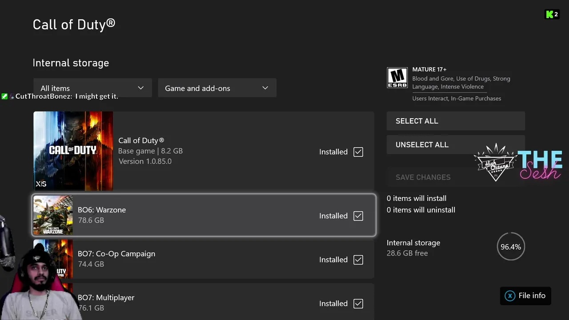The image size is (569, 320).
Task: Click the Call of Duty cover art thumbnail
Action: pyautogui.click(x=73, y=151)
